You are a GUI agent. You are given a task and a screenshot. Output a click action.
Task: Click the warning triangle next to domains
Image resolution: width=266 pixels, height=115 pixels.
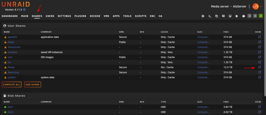tap(5, 52)
